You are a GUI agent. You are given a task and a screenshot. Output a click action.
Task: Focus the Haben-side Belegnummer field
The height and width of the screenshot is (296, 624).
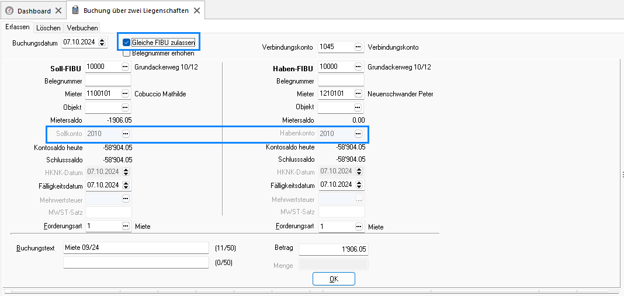[x=341, y=81]
